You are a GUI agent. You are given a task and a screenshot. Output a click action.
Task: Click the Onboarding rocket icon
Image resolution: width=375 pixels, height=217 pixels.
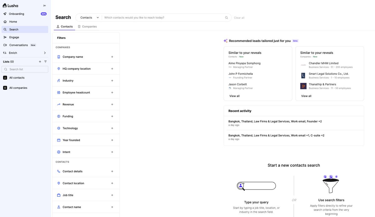[x=5, y=14]
